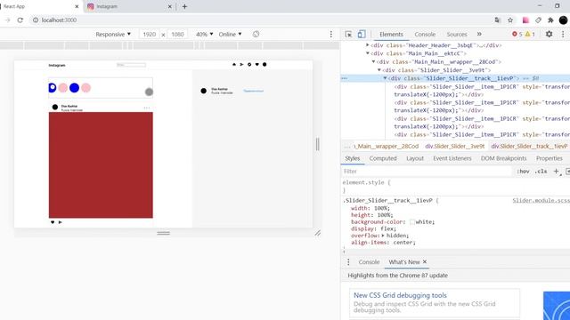Open a new browser tab
Viewport: 570px width, 320px height.
pos(184,6)
